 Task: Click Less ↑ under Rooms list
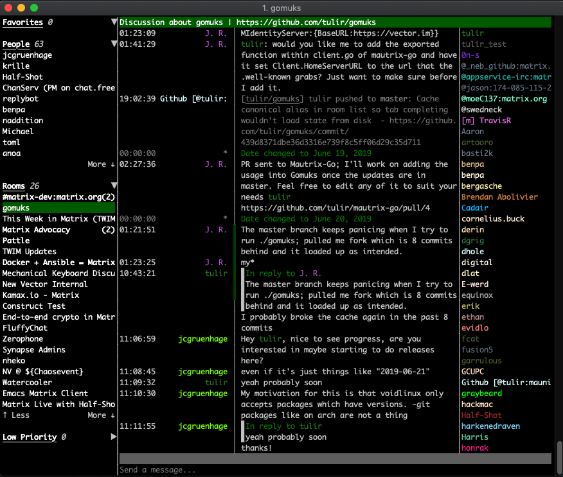pyautogui.click(x=15, y=415)
